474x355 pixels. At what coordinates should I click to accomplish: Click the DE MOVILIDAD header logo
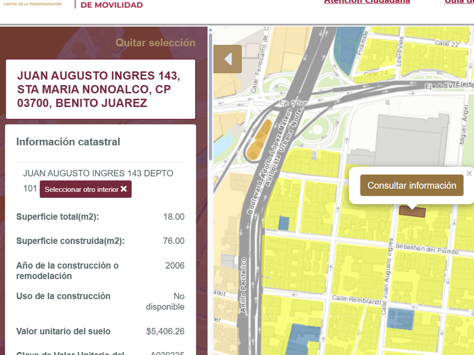pos(111,5)
